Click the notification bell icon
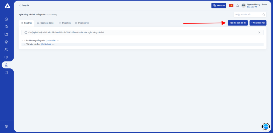 238,6
